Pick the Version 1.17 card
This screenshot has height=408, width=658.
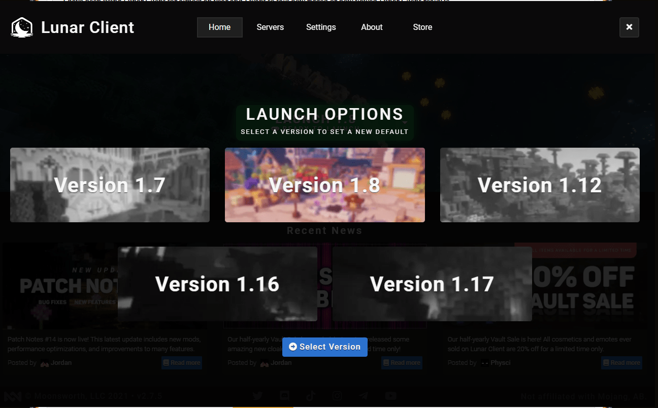pyautogui.click(x=432, y=284)
